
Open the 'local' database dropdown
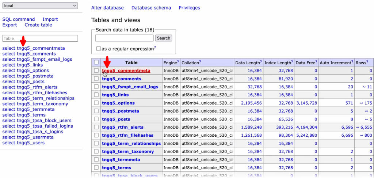(x=39, y=6)
